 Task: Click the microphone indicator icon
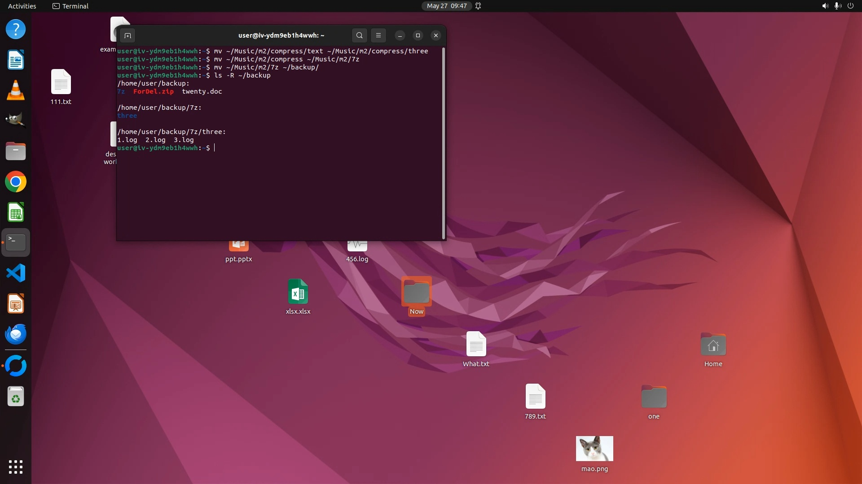click(x=837, y=6)
